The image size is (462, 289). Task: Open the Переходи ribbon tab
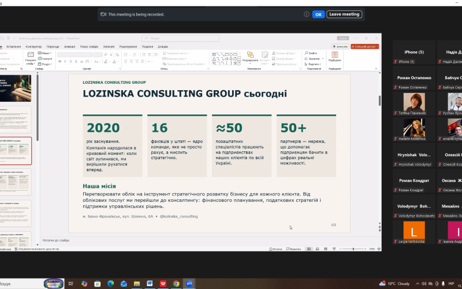coord(53,47)
